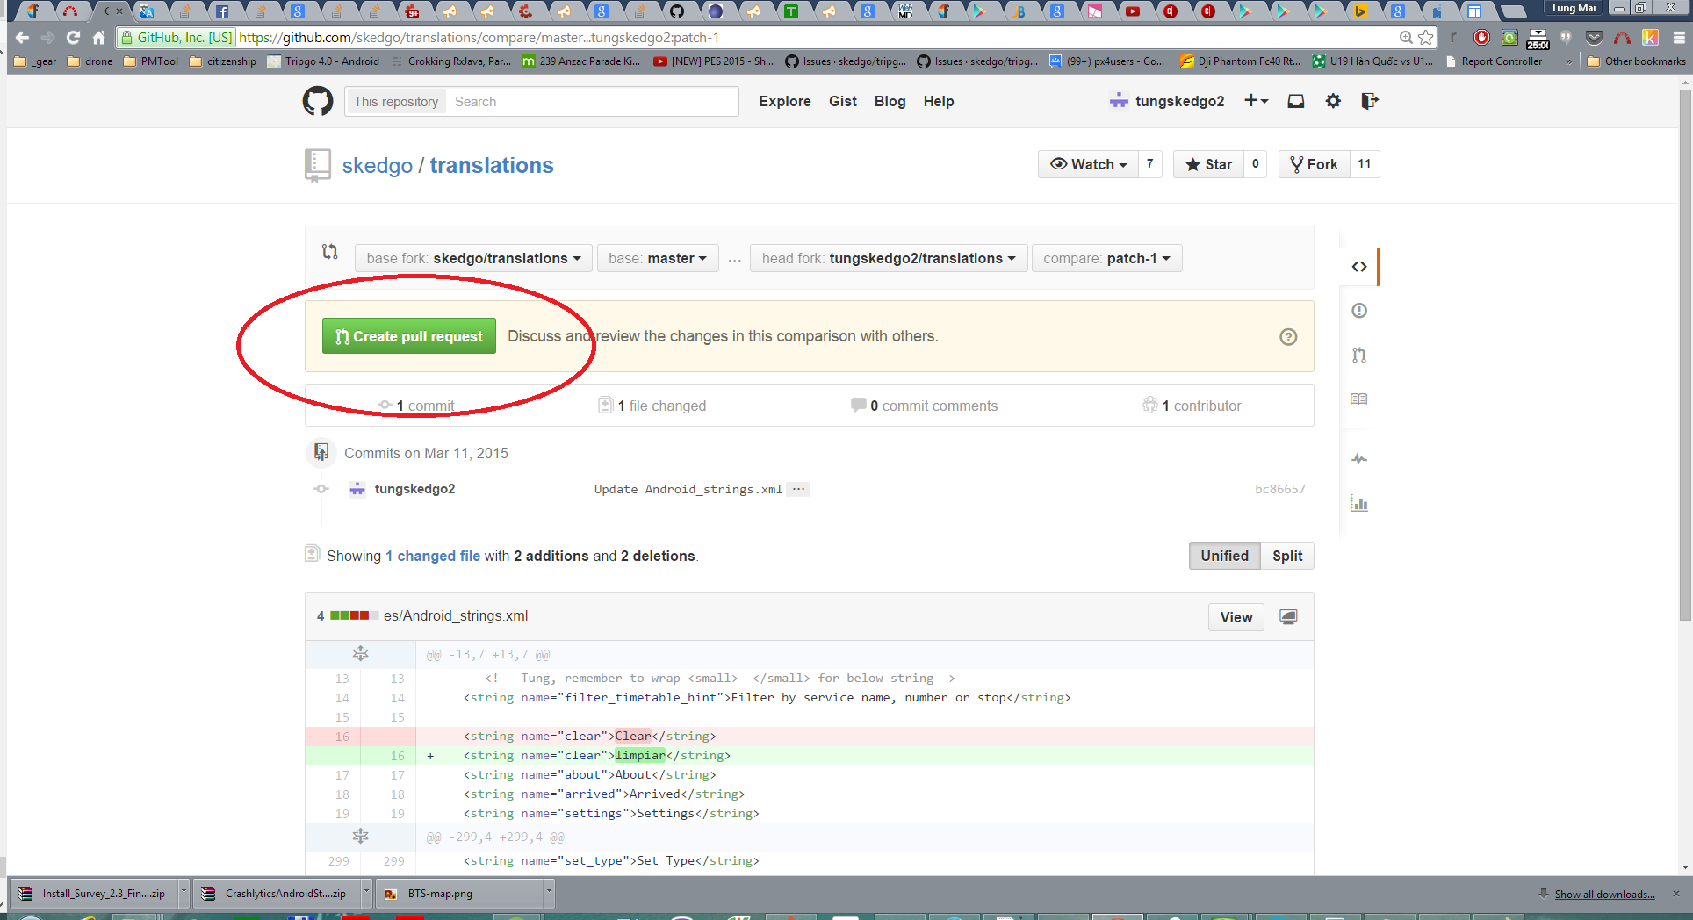Open the 0 commit comments tab
The image size is (1693, 920).
[x=924, y=406]
